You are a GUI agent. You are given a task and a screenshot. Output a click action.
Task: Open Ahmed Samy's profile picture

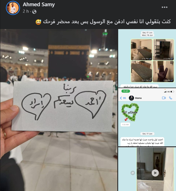(x=13, y=8)
